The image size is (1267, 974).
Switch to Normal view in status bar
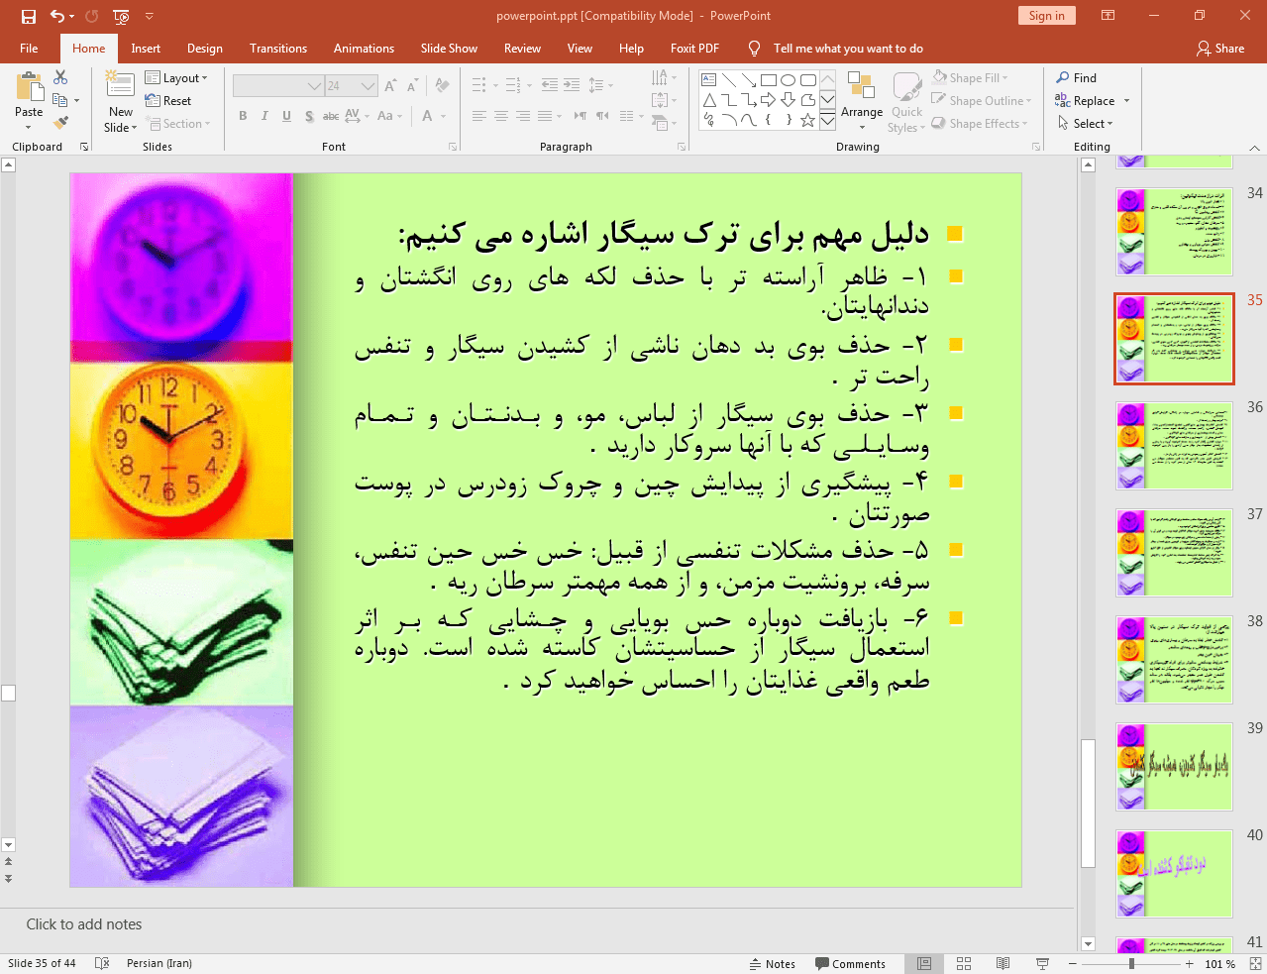tap(923, 963)
